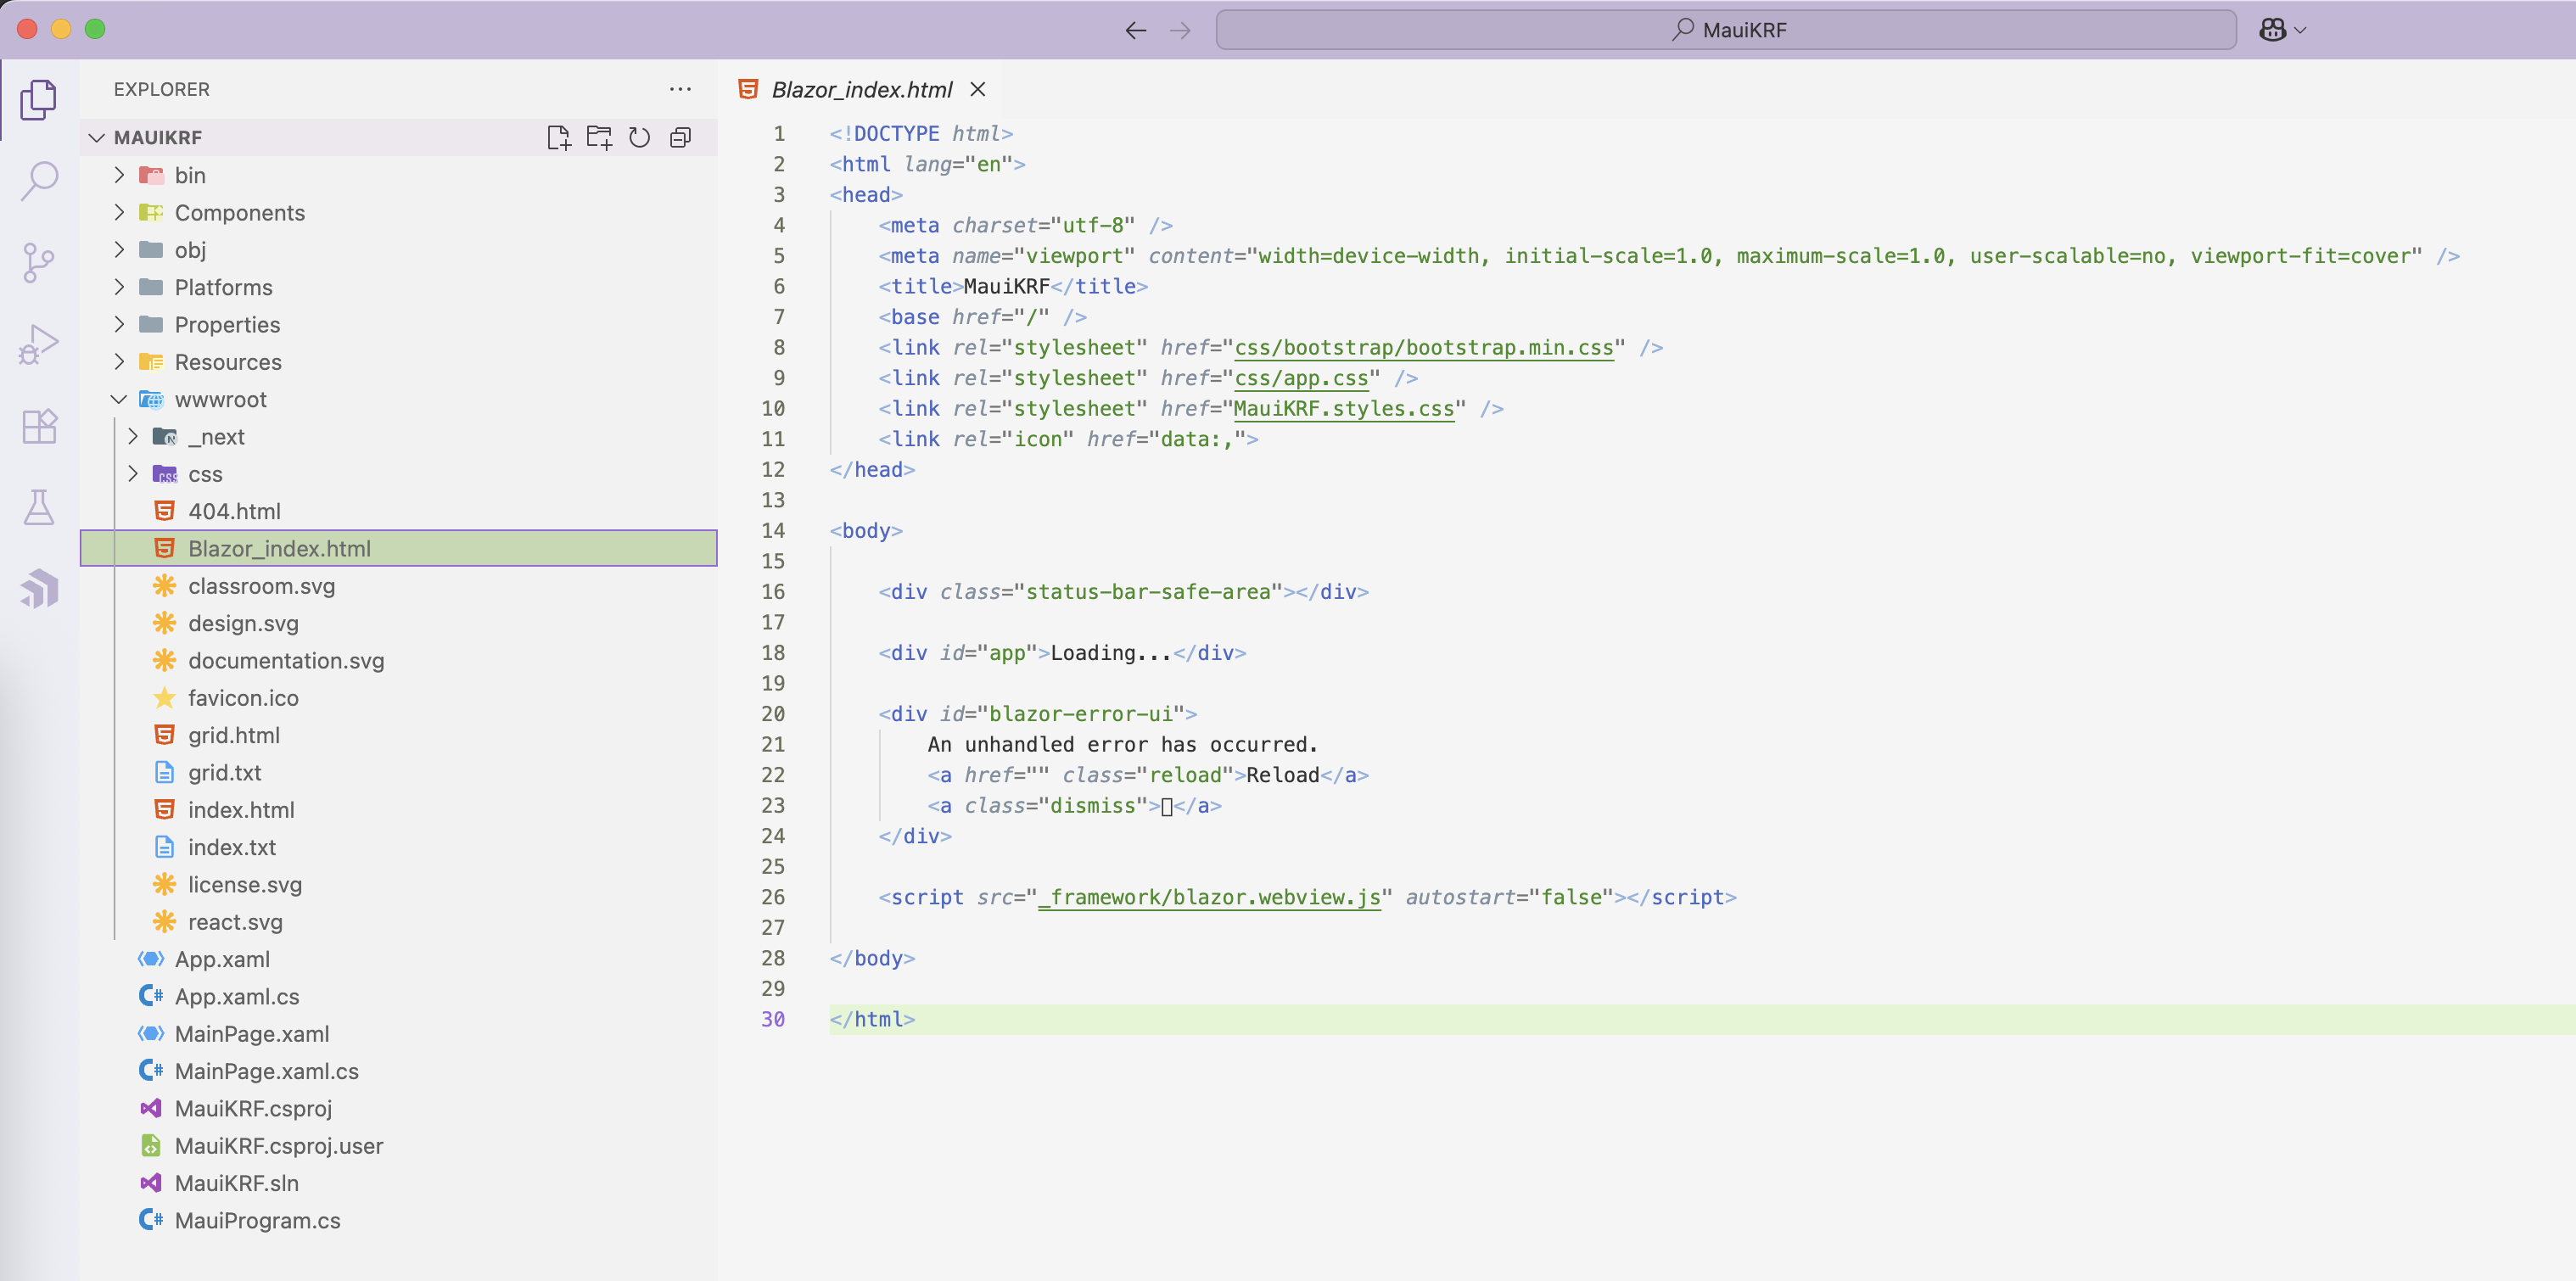The width and height of the screenshot is (2576, 1281).
Task: Click line number 30 in gutter
Action: (773, 1019)
